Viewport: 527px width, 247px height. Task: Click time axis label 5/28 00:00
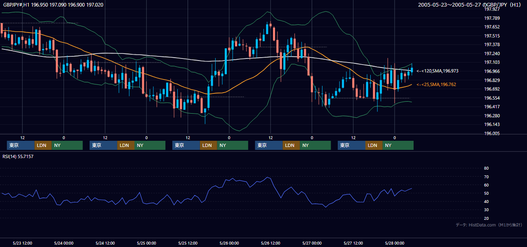tap(395, 243)
